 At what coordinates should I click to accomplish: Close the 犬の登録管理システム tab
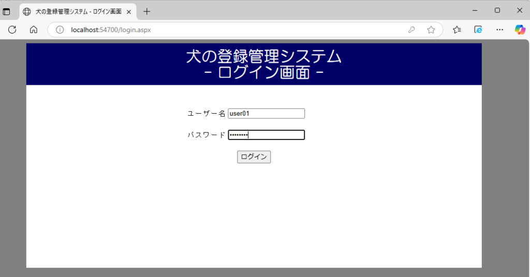(129, 11)
